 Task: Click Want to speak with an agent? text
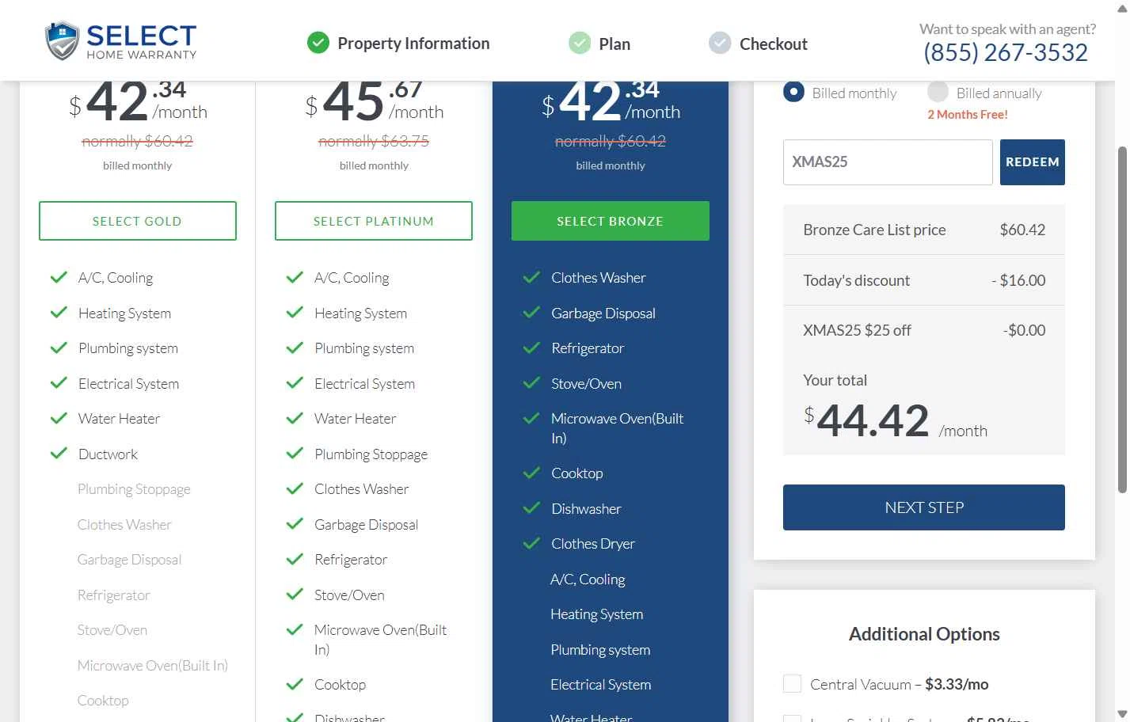(x=1007, y=29)
